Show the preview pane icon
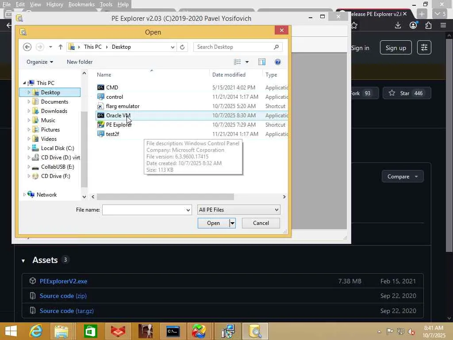The image size is (453, 340). point(262,62)
